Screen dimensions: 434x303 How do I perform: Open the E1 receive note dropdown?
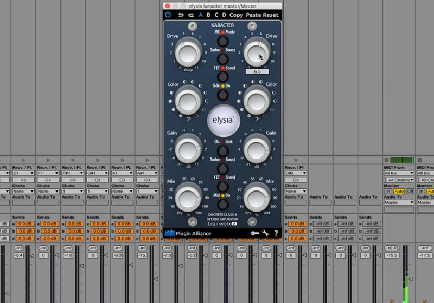tap(23, 173)
